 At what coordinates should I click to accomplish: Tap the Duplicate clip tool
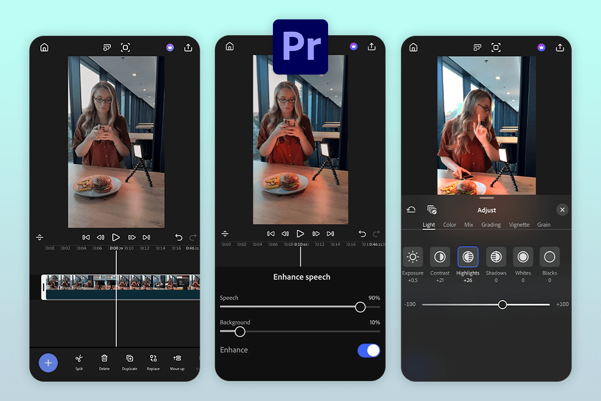(130, 362)
